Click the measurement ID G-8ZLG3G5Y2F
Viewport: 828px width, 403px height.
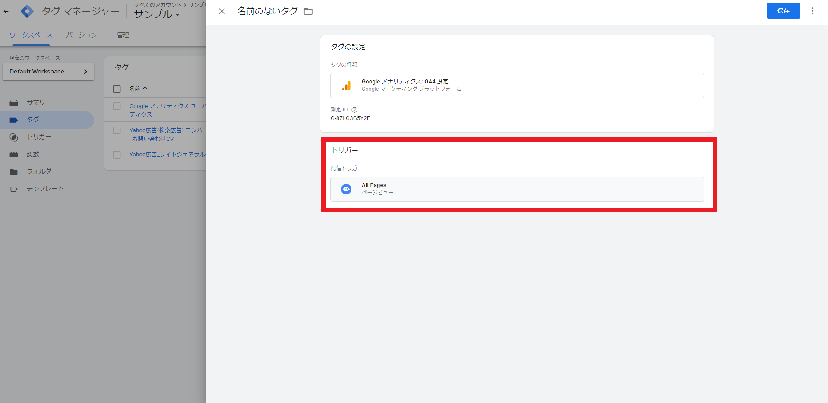pos(350,118)
